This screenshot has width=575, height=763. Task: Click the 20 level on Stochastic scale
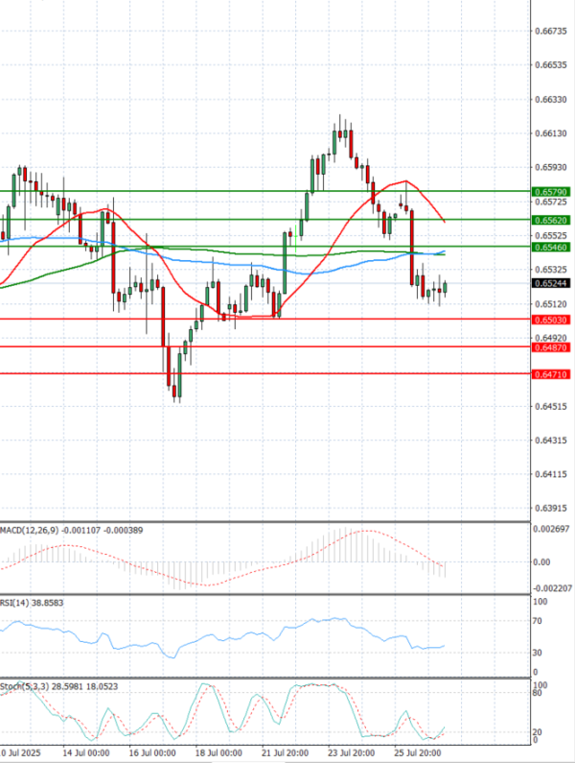click(x=537, y=732)
